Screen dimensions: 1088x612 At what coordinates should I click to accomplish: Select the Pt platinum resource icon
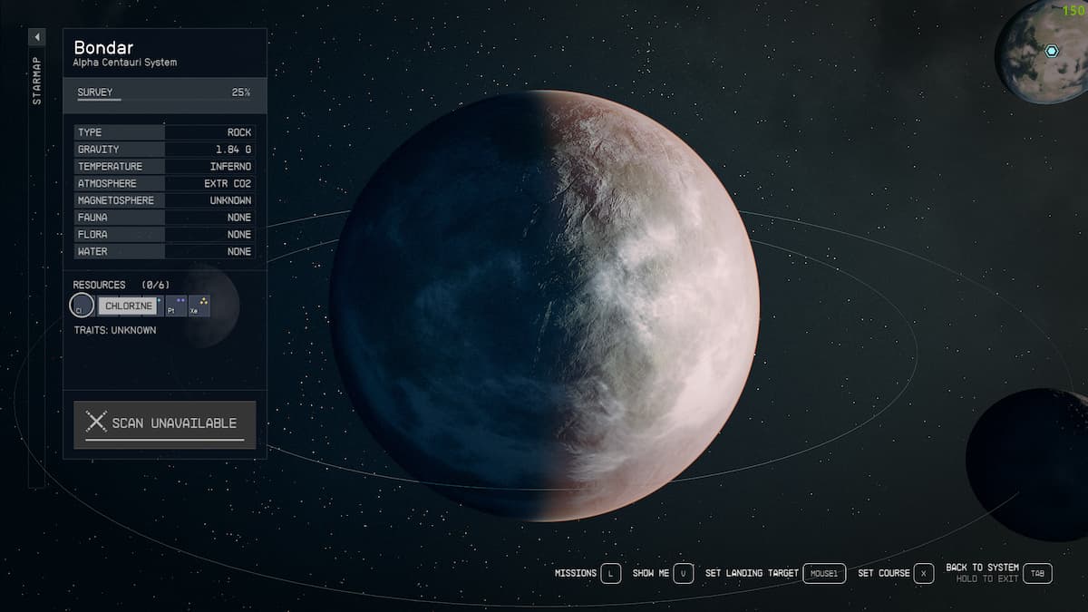click(176, 306)
